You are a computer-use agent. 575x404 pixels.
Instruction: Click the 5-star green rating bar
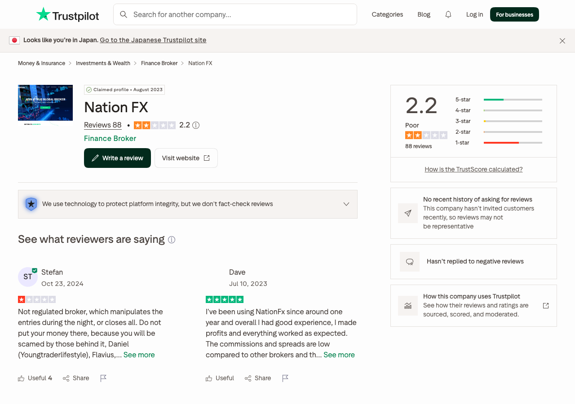pos(513,100)
